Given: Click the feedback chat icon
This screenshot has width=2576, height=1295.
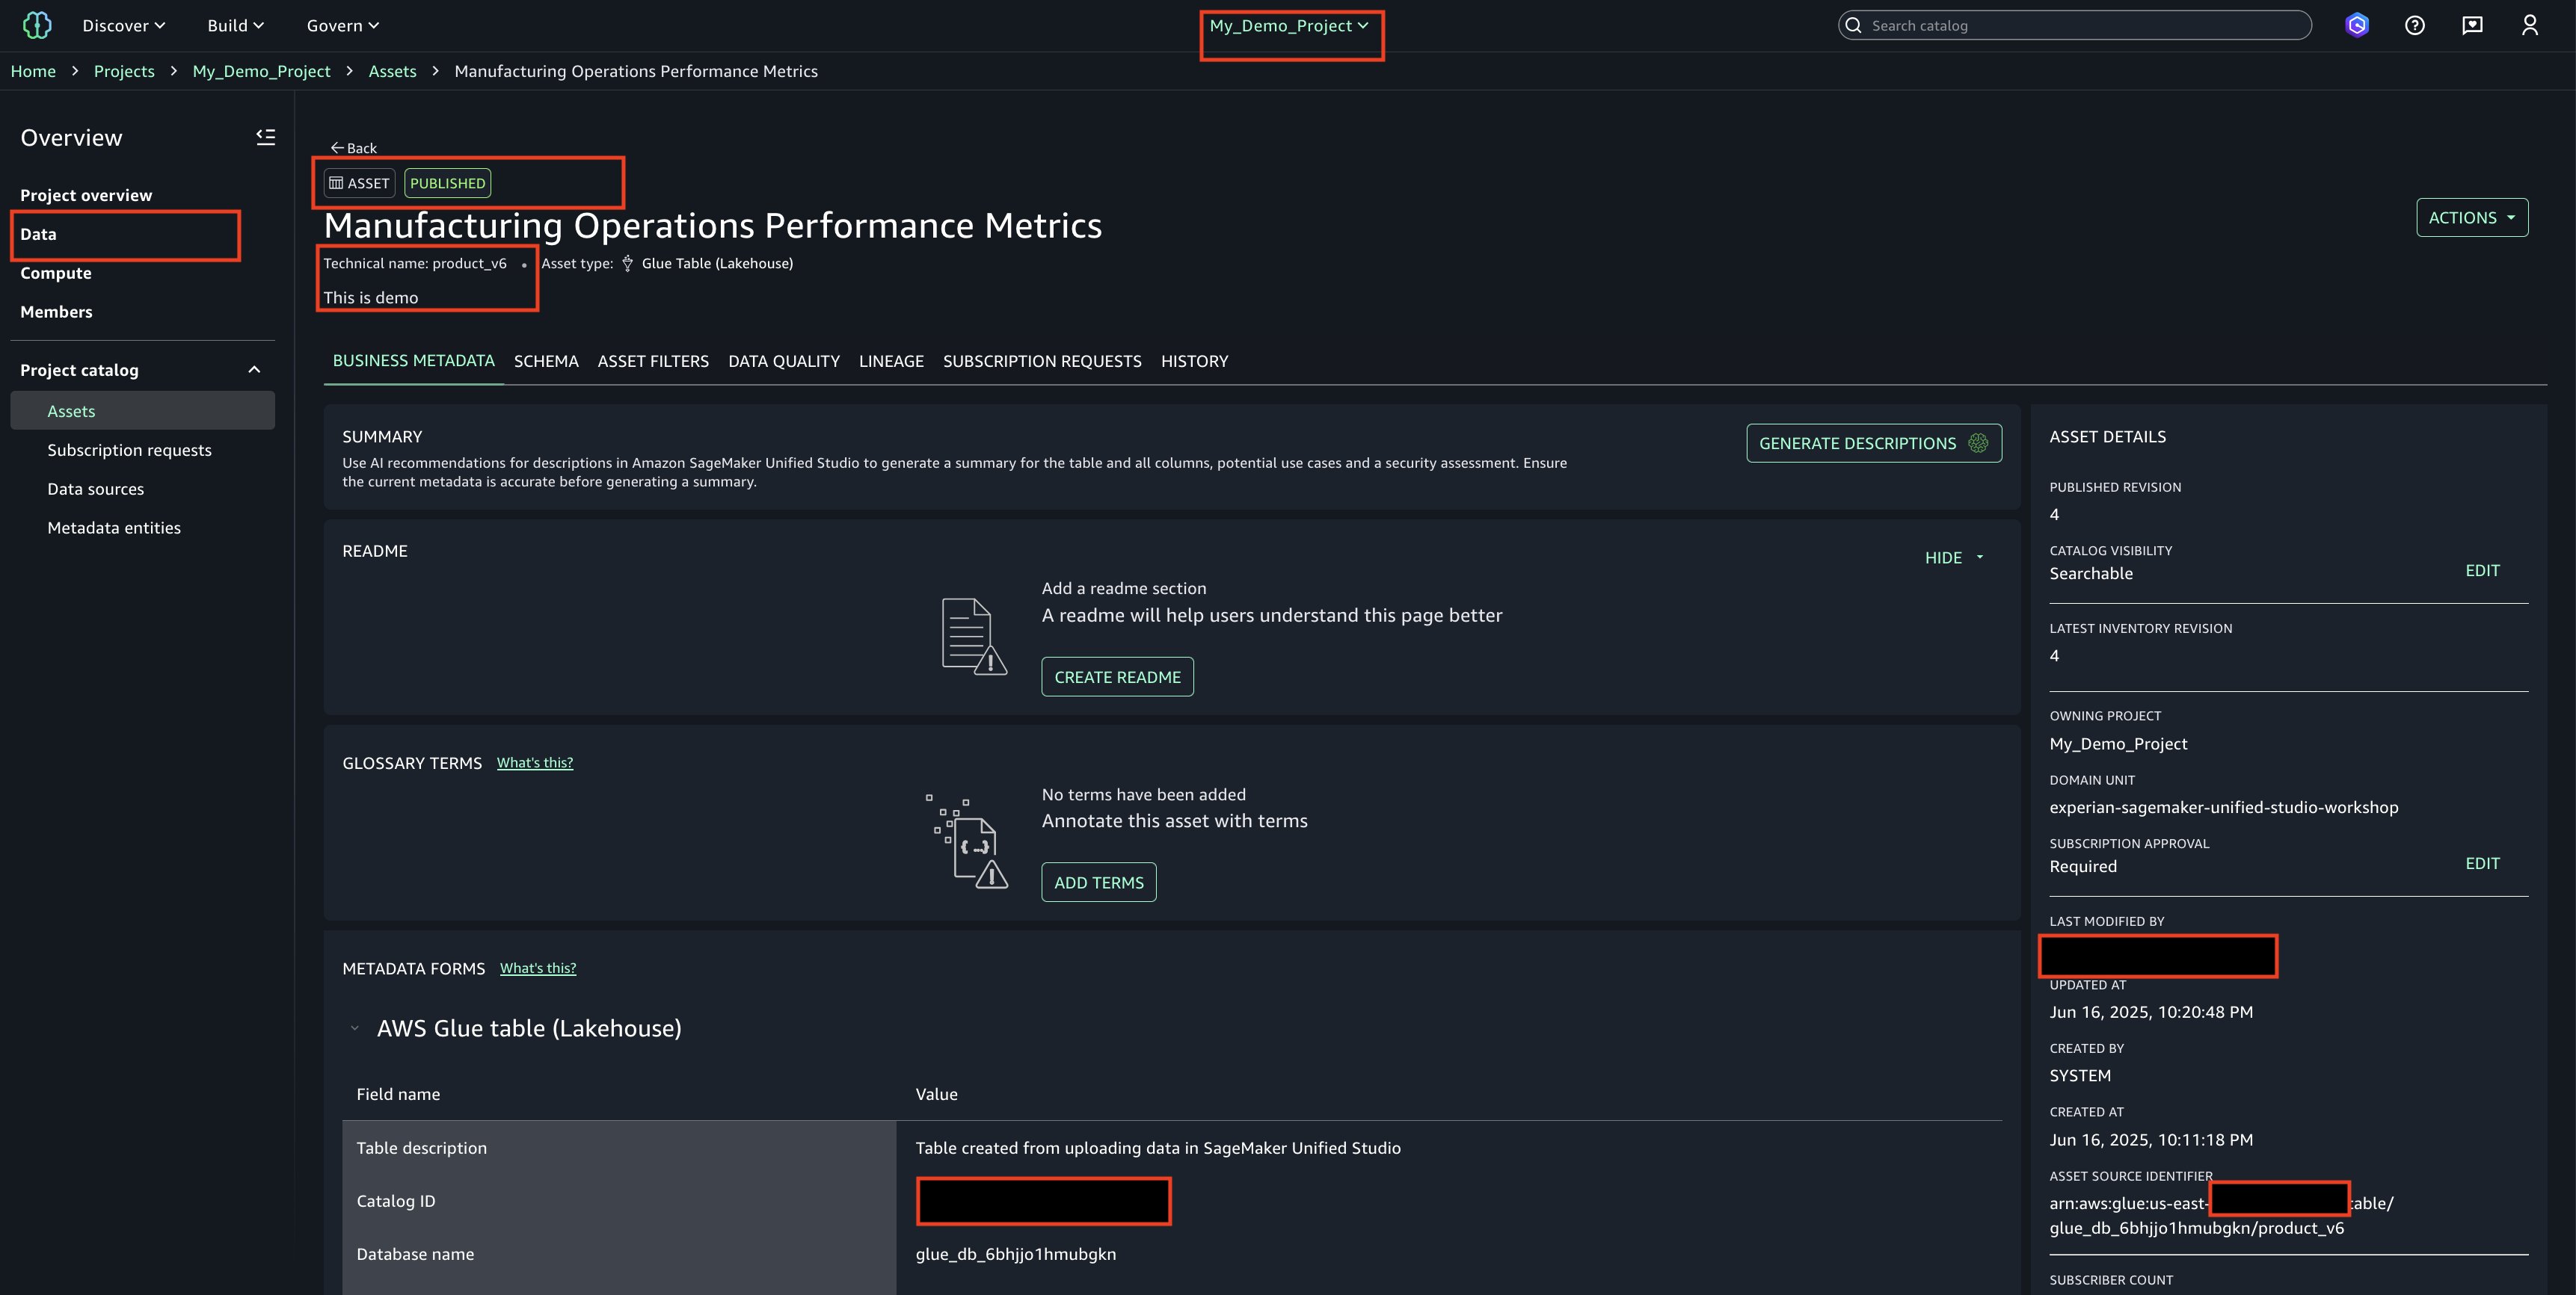Looking at the screenshot, I should point(2472,25).
